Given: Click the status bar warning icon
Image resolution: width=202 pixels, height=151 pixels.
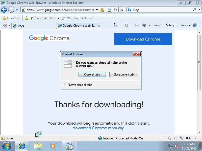Looking at the screenshot, I should pos(3,138).
